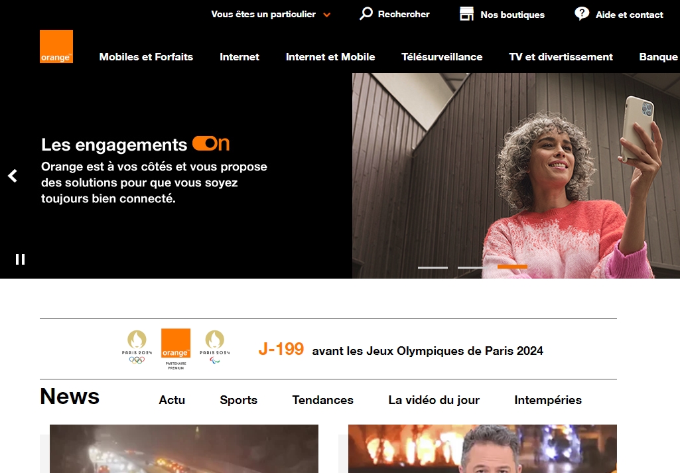Click the News section heading
The image size is (680, 473).
[x=70, y=396]
